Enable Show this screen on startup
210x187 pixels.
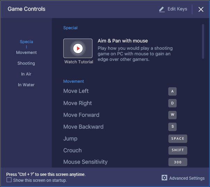pos(9,180)
